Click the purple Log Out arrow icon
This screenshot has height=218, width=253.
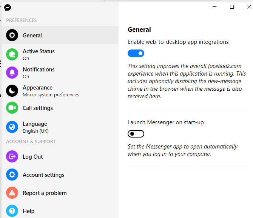12,156
